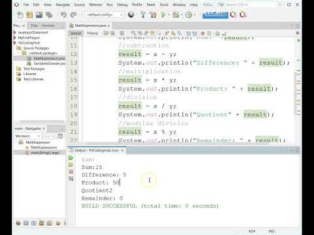The width and height of the screenshot is (314, 235).
Task: Toggle second Navigator filter (show fields)
Action: (26, 223)
